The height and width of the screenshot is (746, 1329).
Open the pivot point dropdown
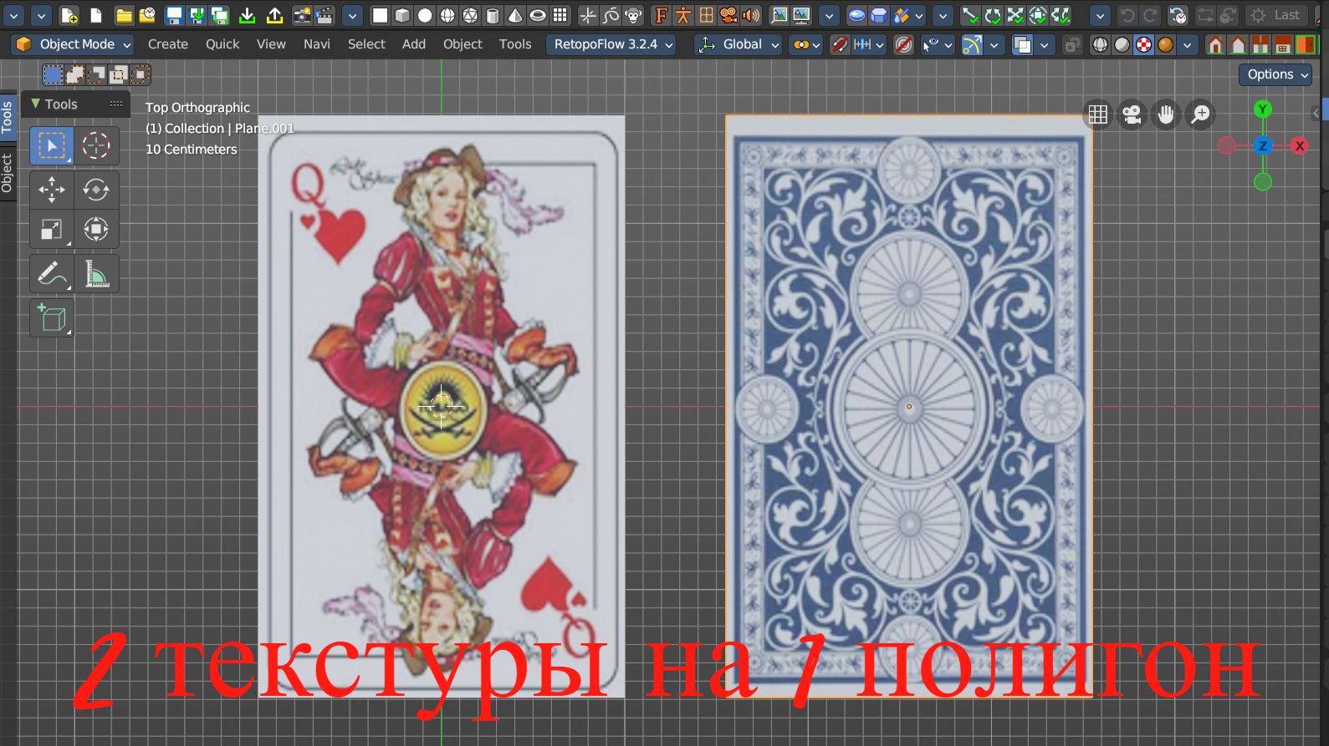(x=805, y=44)
